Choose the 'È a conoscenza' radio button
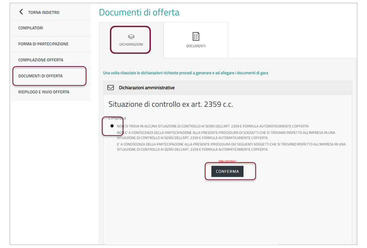The image size is (367, 248). click(112, 144)
